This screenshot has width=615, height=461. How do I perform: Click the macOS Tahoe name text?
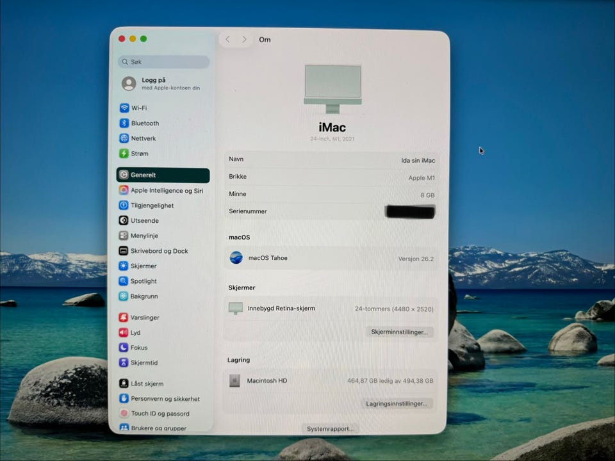point(268,257)
